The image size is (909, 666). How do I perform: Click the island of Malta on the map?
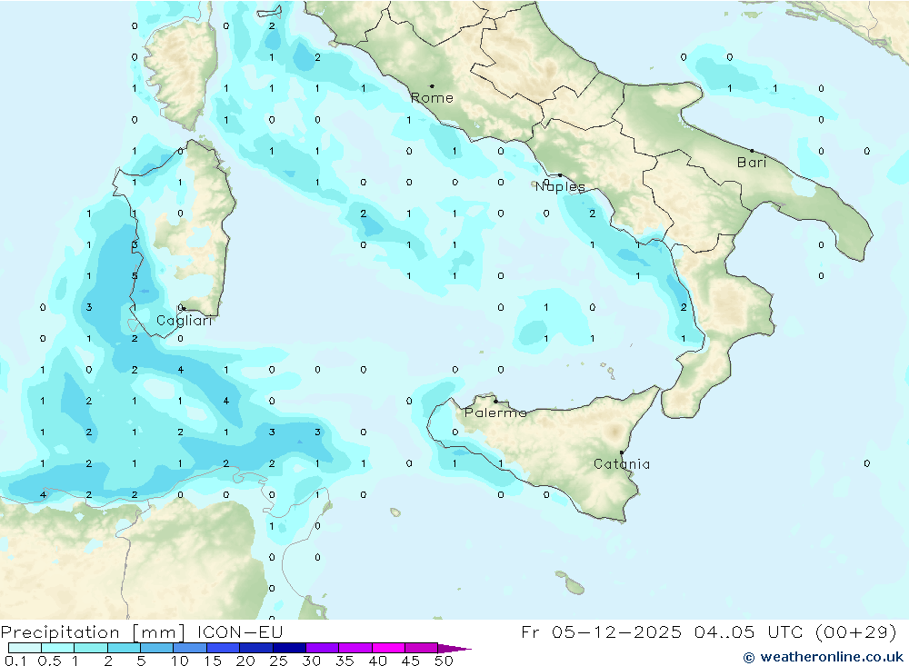pos(574,586)
